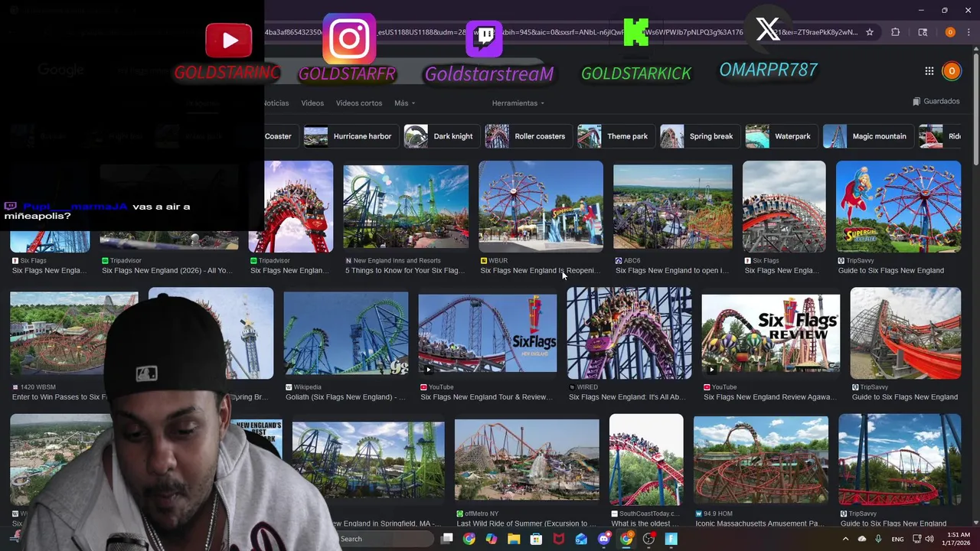Open the Chrome search side panel icon
The width and height of the screenshot is (980, 551).
pyautogui.click(x=923, y=32)
